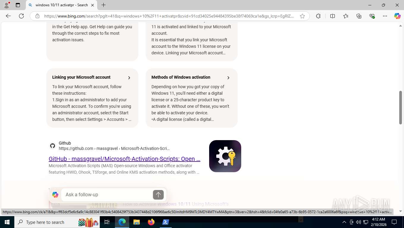Expand Linking your Microsoft account card

[129, 78]
